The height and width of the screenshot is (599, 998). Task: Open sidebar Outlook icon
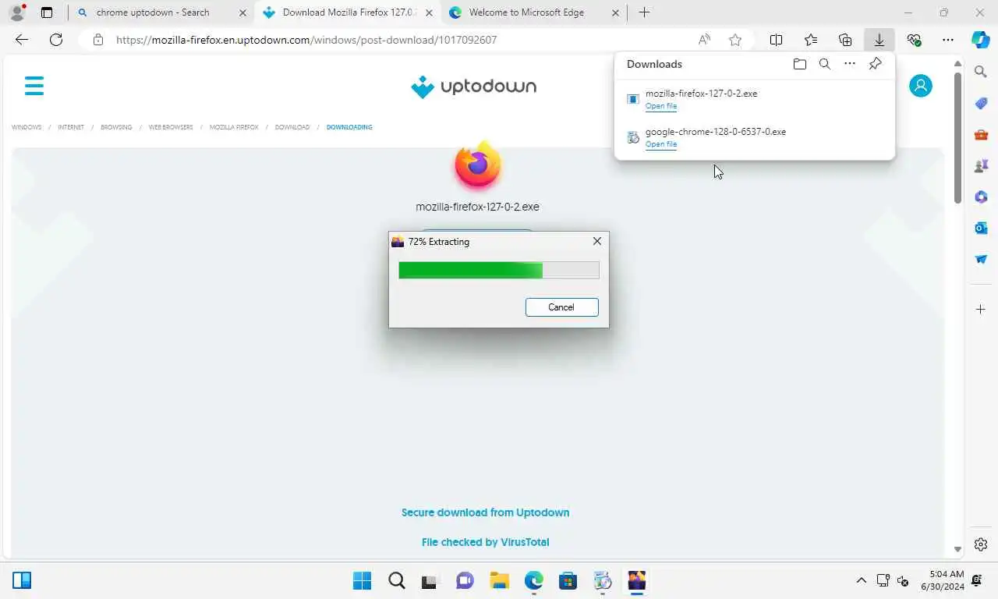tap(981, 228)
